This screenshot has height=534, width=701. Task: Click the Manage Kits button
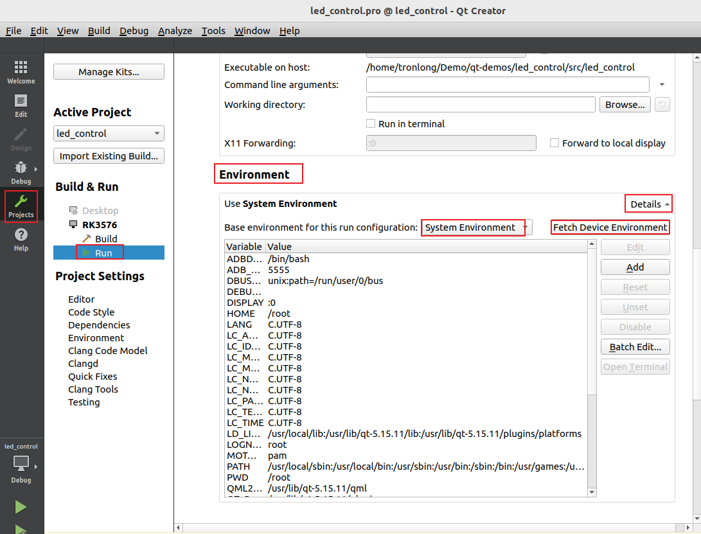109,72
